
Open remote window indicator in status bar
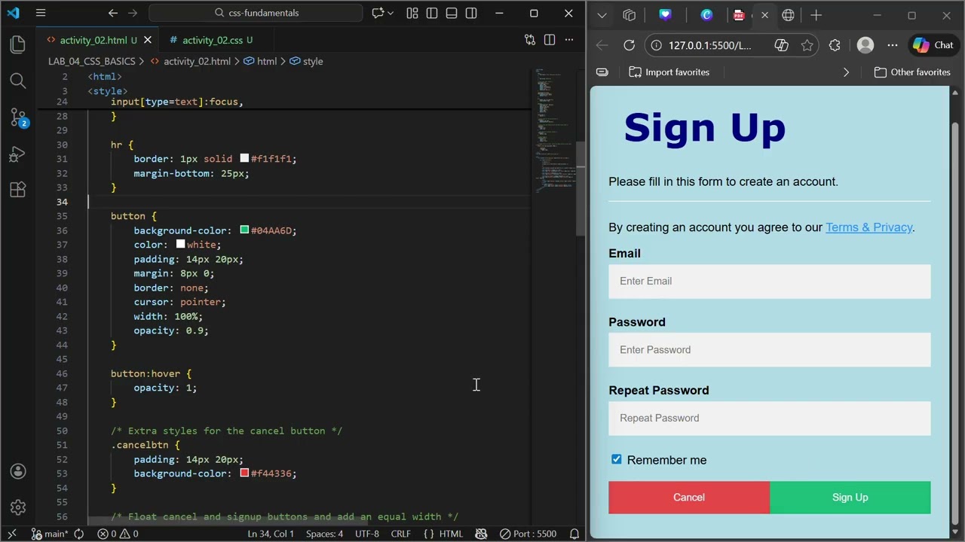pos(14,534)
